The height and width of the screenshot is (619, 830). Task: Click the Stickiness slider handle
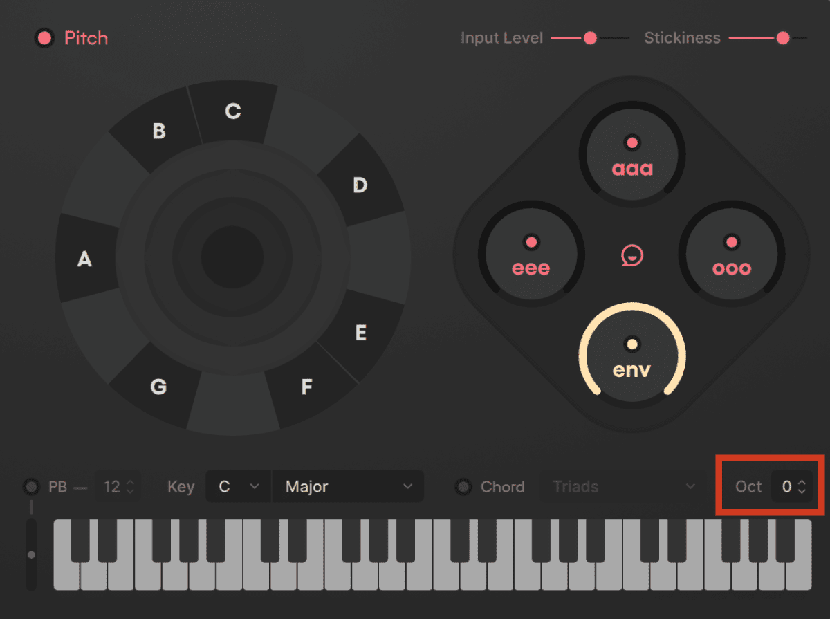(782, 38)
